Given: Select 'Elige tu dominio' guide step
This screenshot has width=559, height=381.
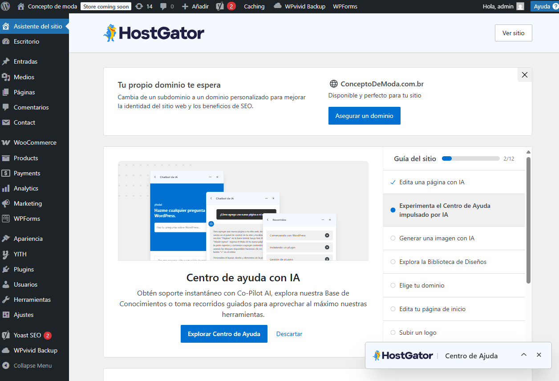Looking at the screenshot, I should click(x=454, y=285).
